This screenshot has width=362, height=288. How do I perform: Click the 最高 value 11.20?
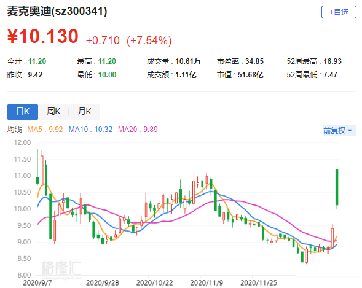coord(107,61)
